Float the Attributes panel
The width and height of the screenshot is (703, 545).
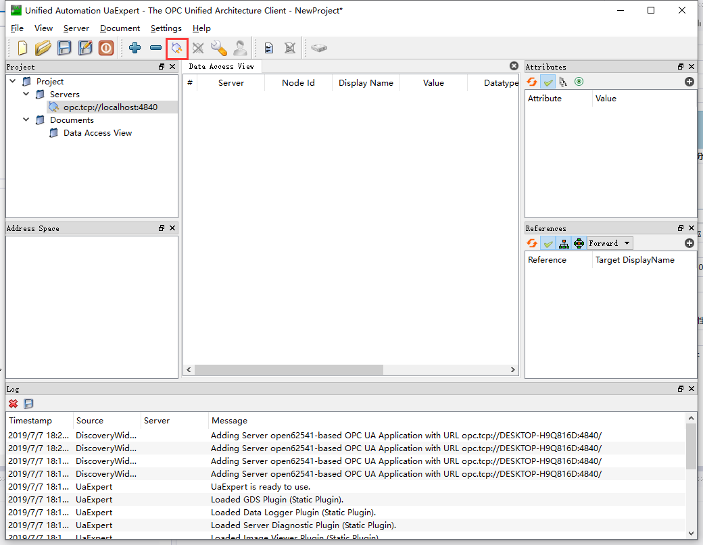[681, 67]
